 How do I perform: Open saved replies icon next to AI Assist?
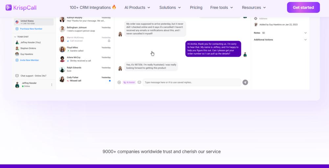click(x=139, y=82)
